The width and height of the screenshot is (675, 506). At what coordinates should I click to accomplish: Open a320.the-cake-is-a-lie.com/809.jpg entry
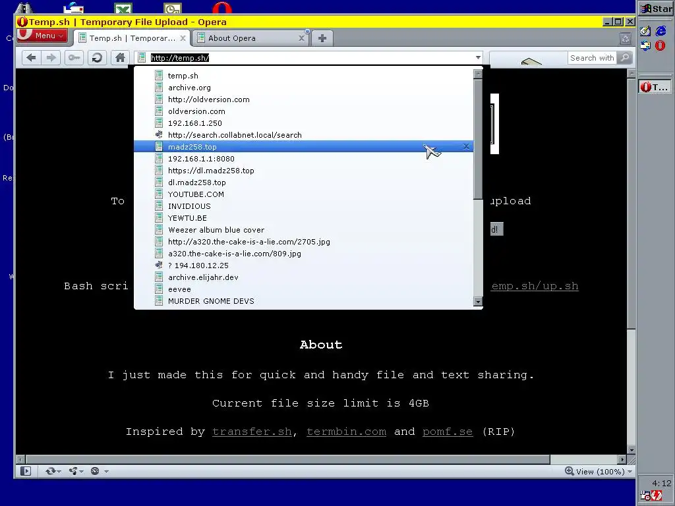tap(303, 254)
